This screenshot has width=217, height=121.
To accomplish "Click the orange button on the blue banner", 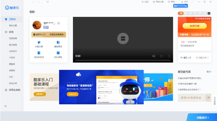I will (73, 94).
